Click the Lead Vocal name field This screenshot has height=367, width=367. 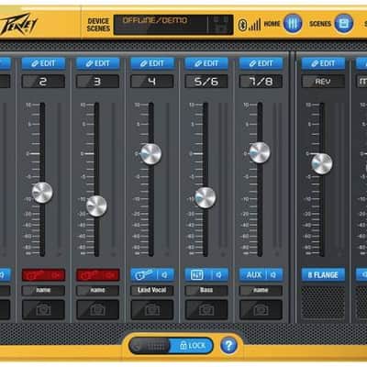[152, 290]
